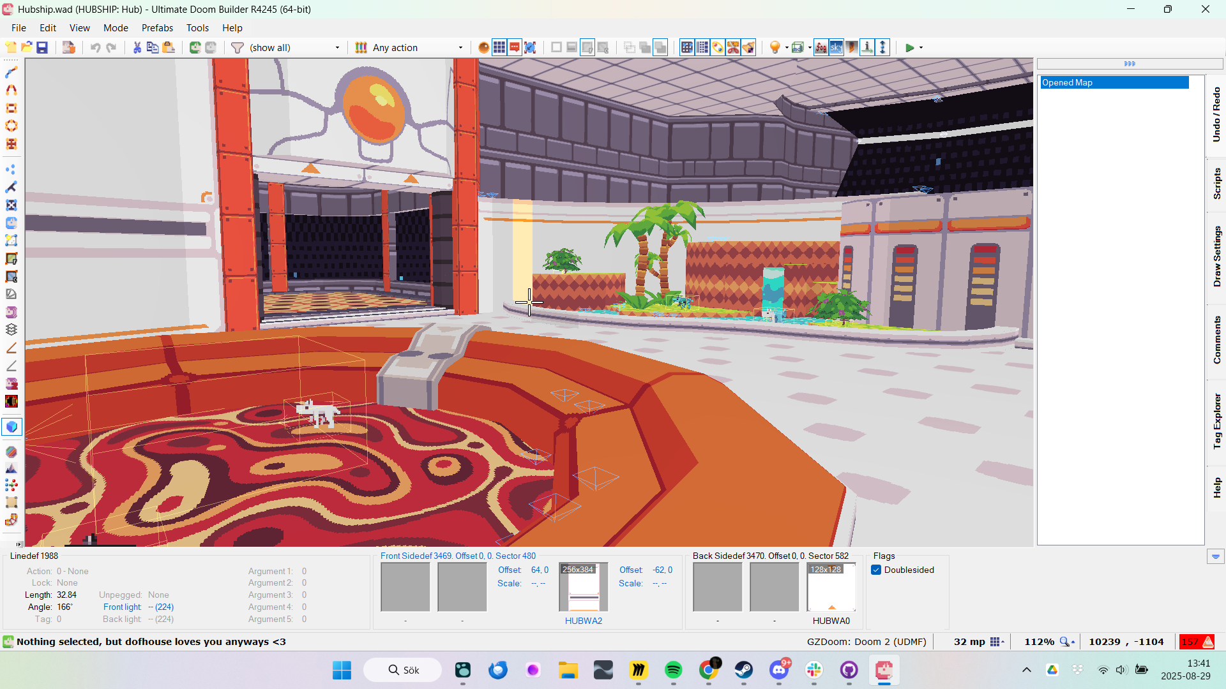Open Spotify from the Windows taskbar
The height and width of the screenshot is (689, 1226).
coord(673,670)
